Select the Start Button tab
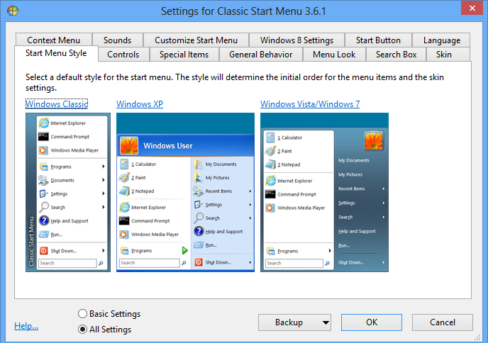Viewport: 488px width, 343px height. (x=378, y=40)
